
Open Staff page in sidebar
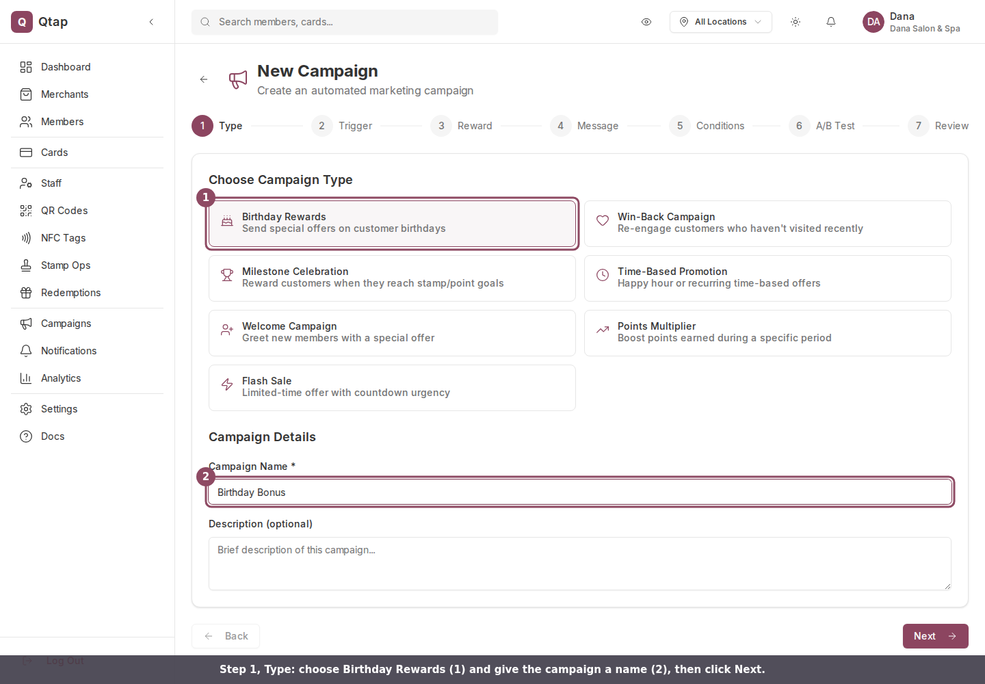coord(87,183)
